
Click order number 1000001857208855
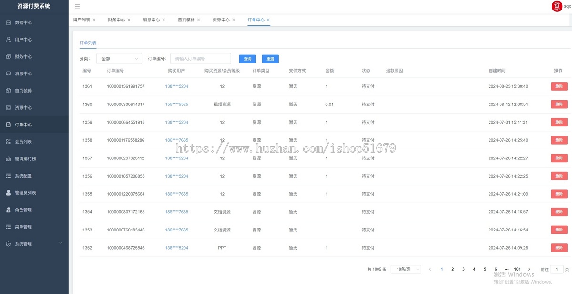[x=126, y=176]
